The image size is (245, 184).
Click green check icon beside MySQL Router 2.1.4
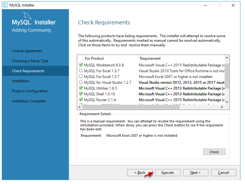[x=81, y=99]
